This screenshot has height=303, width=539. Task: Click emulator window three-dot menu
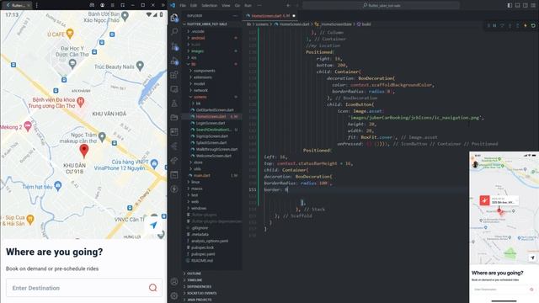point(37,5)
